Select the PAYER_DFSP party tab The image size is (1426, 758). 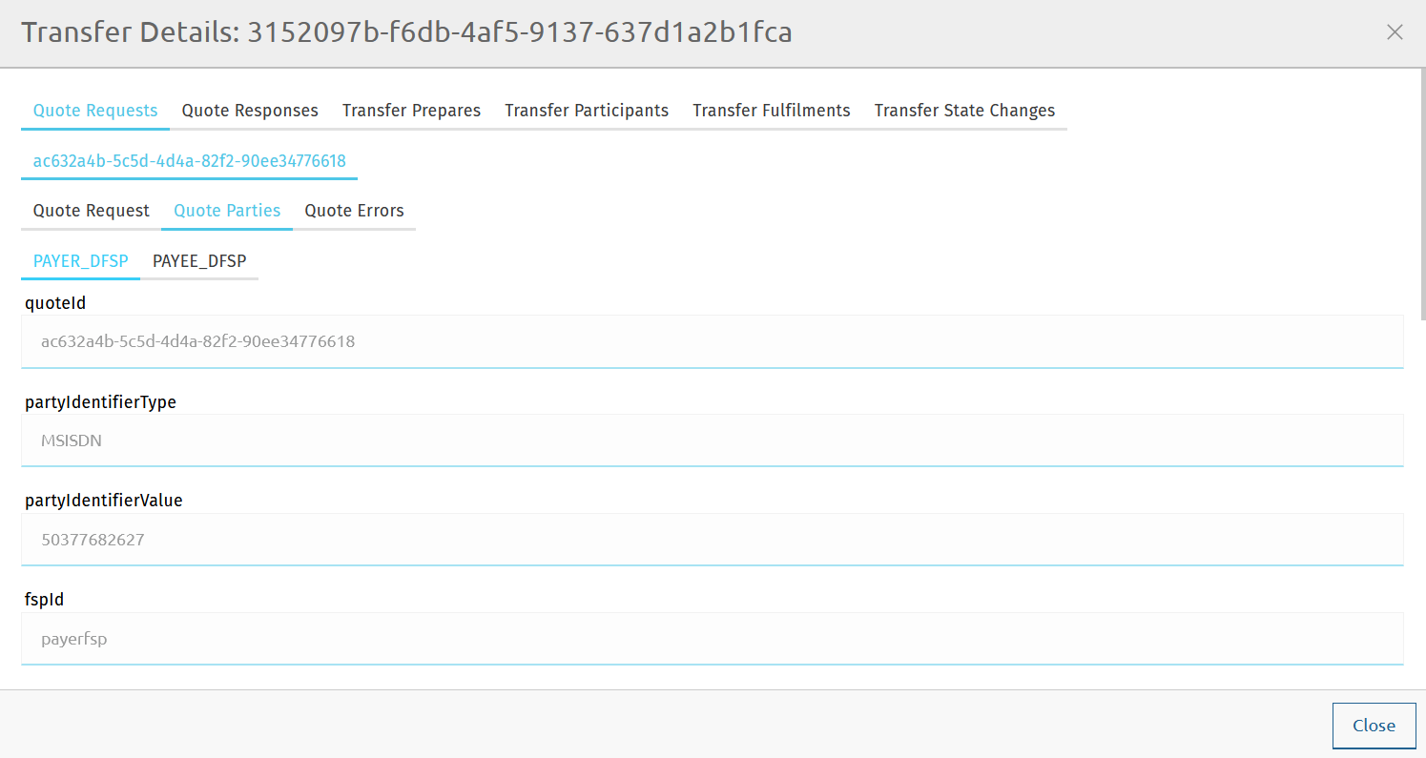81,261
